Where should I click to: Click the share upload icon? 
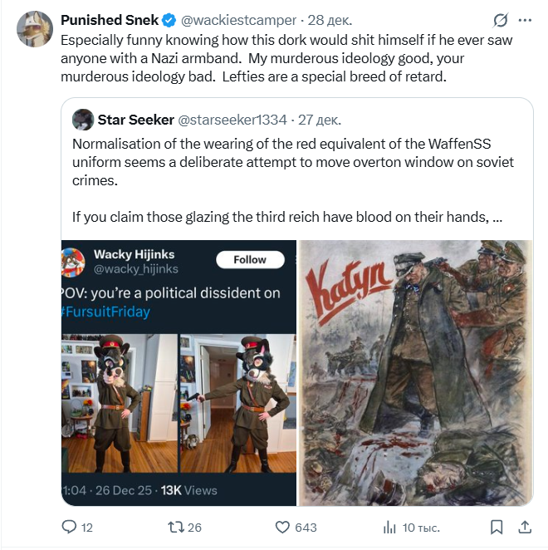525,527
